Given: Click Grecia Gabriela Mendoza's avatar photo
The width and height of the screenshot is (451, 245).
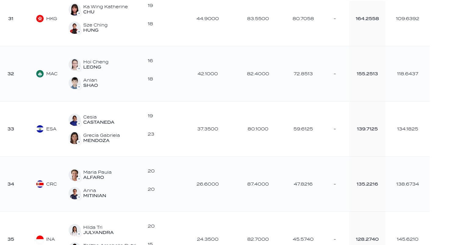Looking at the screenshot, I should coord(74,138).
